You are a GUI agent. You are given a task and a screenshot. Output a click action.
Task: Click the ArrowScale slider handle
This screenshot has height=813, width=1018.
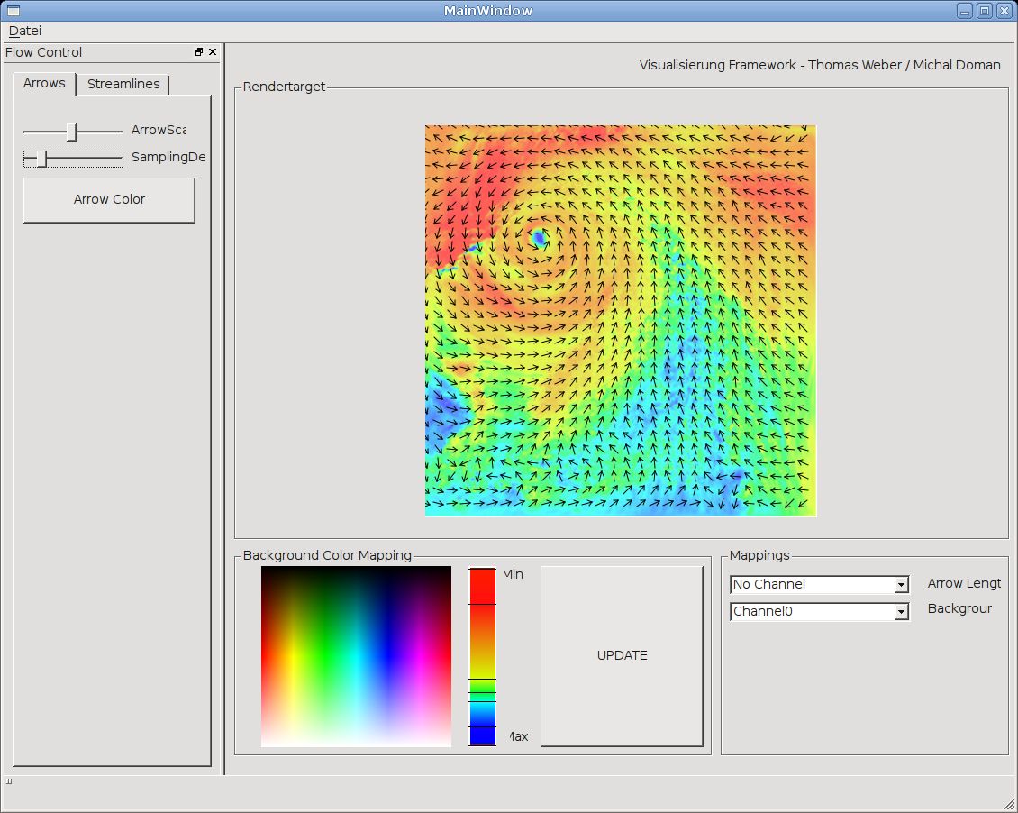[x=72, y=132]
